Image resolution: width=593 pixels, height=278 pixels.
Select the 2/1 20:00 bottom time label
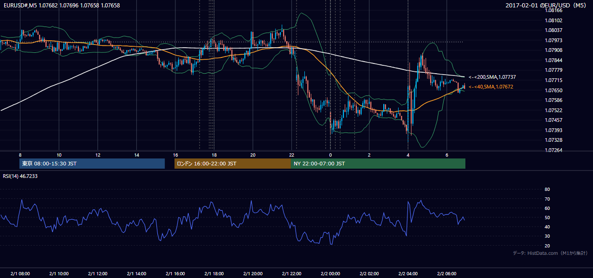coord(253,274)
